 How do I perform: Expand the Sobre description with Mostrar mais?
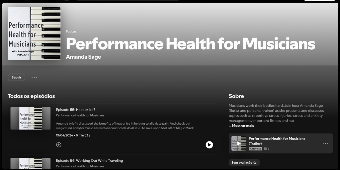(x=241, y=126)
